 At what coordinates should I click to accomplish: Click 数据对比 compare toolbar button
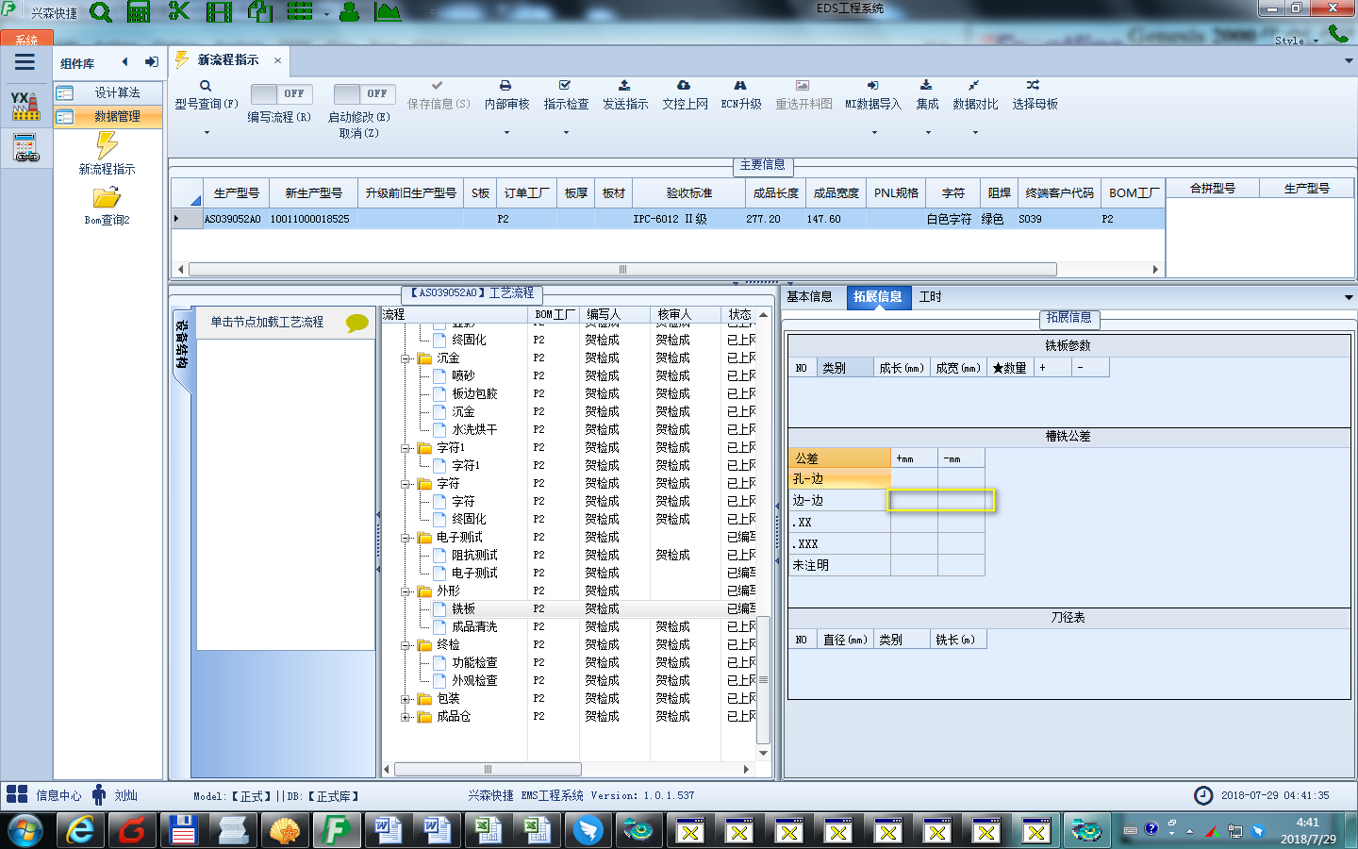(975, 96)
